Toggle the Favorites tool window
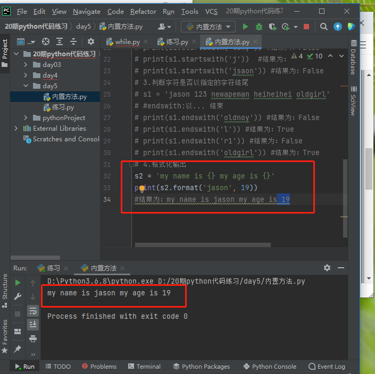375x374 pixels. pos(5,336)
